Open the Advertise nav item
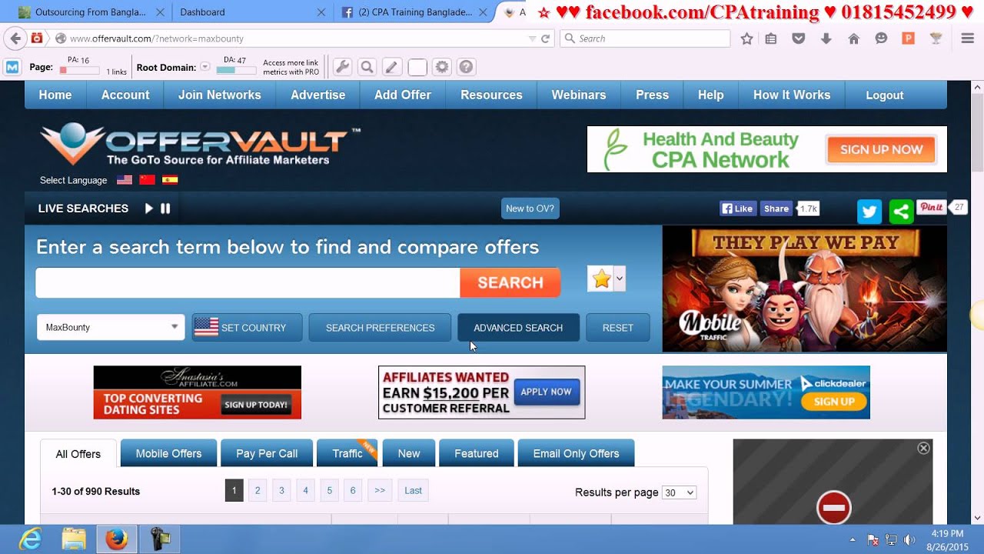984x554 pixels. pyautogui.click(x=317, y=95)
